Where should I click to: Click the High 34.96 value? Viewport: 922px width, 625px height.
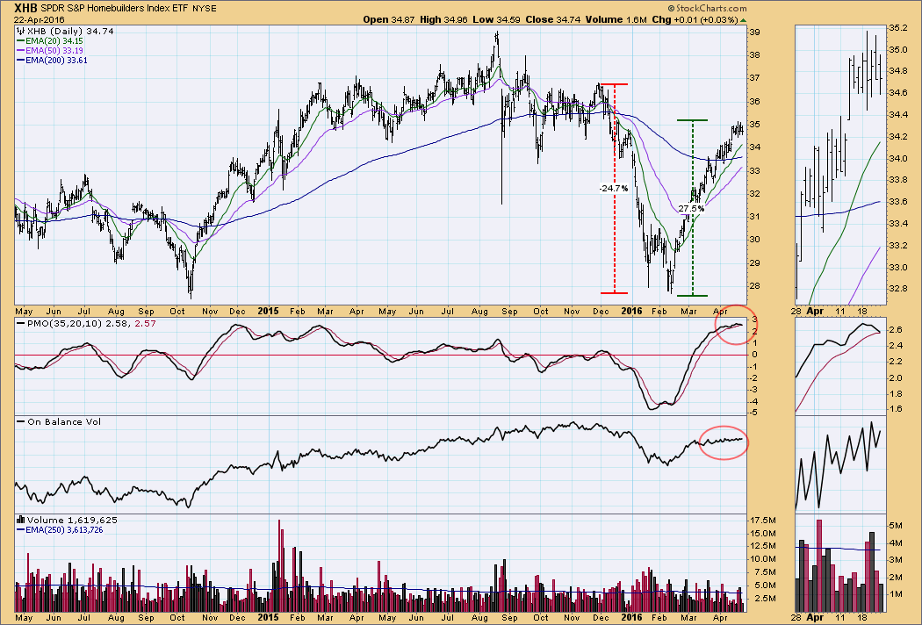[x=444, y=19]
